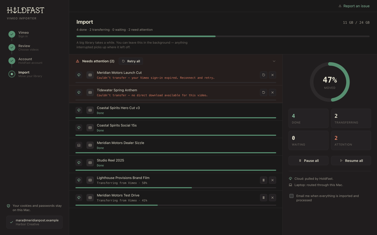Click thumbnail icon for Studio Reel 2025

[90, 163]
